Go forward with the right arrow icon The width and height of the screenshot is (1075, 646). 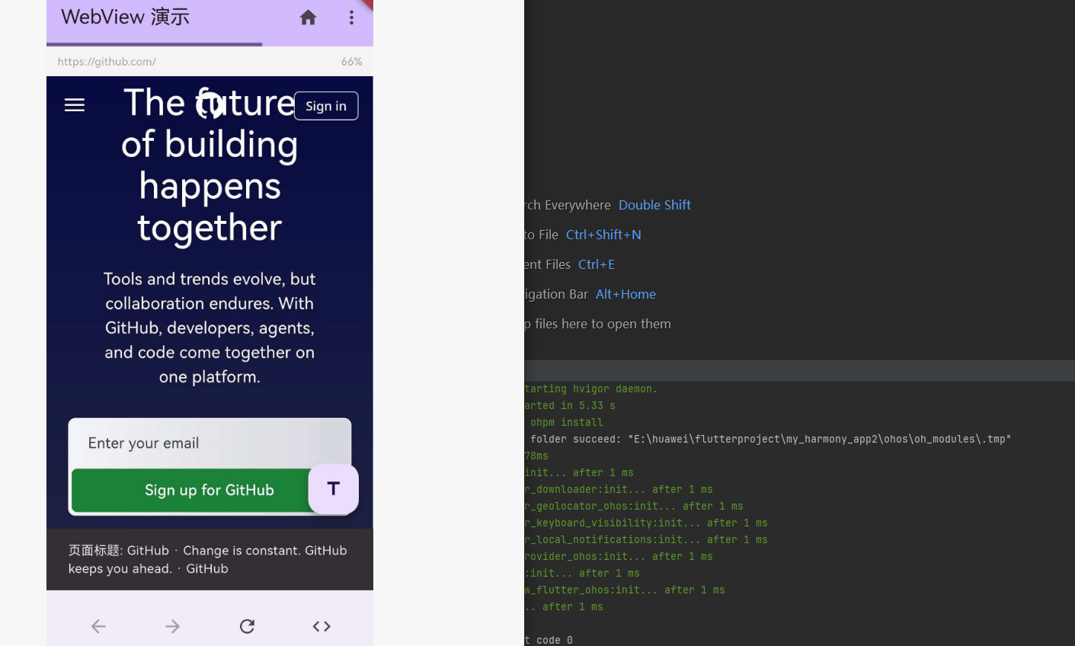(x=173, y=626)
